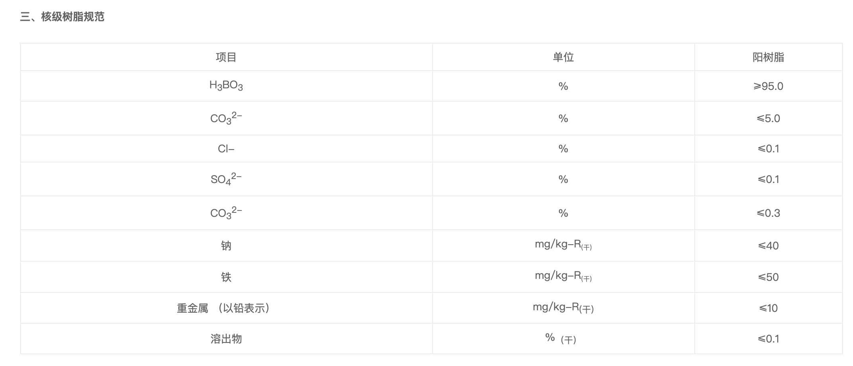Select the ≤40 value cell
This screenshot has height=366, width=853.
[x=768, y=246]
